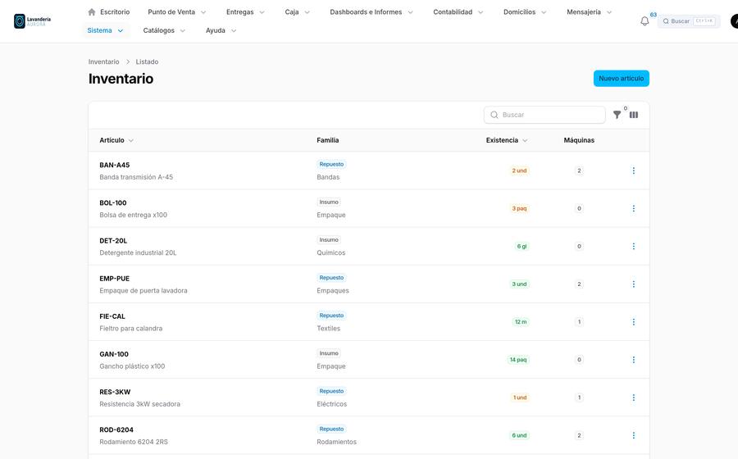Image resolution: width=738 pixels, height=459 pixels.
Task: Click Eléctricos family in RES-3KW row
Action: [x=332, y=404]
